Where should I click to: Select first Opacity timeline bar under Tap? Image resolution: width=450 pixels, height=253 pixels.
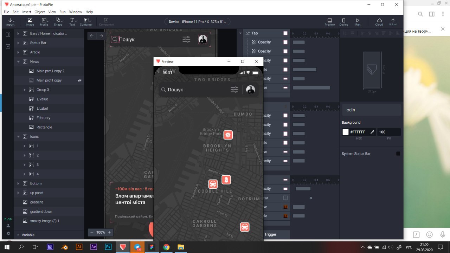tap(299, 42)
